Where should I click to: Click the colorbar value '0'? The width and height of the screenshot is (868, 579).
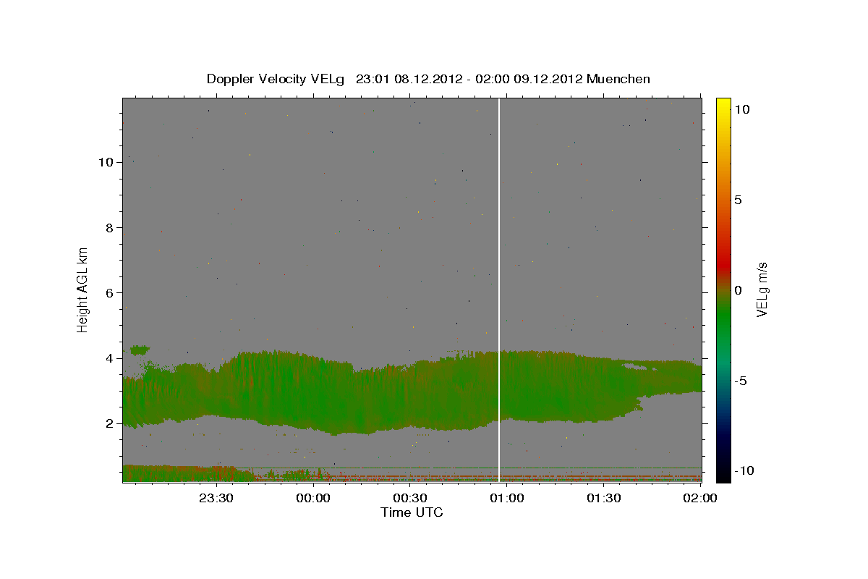point(737,290)
